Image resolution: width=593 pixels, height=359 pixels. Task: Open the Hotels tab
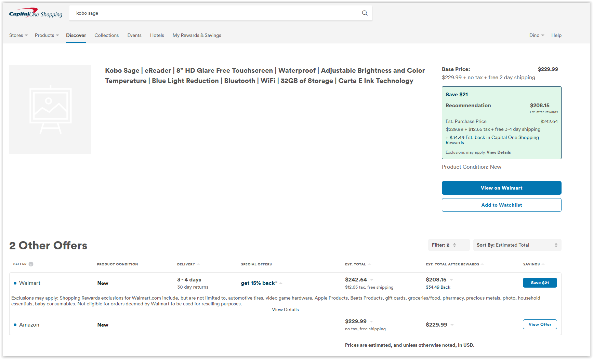click(157, 35)
